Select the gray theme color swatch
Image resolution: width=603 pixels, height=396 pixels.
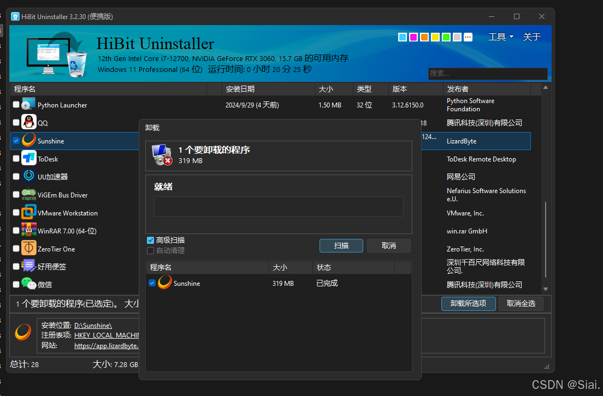click(x=457, y=37)
